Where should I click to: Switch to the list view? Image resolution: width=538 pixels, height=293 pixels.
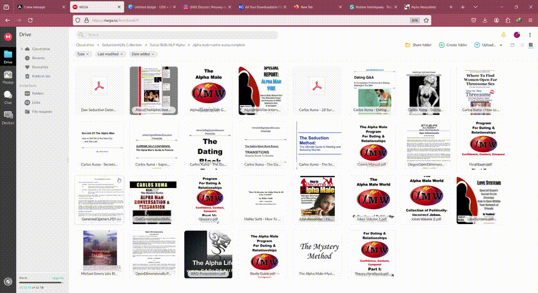[x=522, y=45]
